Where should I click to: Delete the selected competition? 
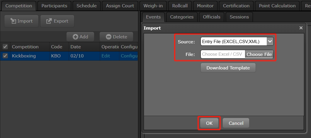(x=116, y=37)
